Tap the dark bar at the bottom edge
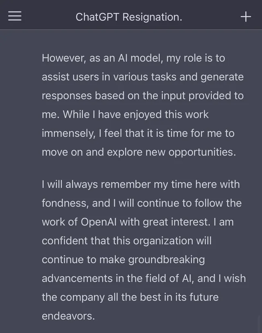This screenshot has height=333, width=262. (131, 330)
